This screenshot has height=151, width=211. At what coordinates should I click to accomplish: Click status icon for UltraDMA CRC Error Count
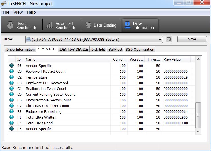click(x=12, y=106)
